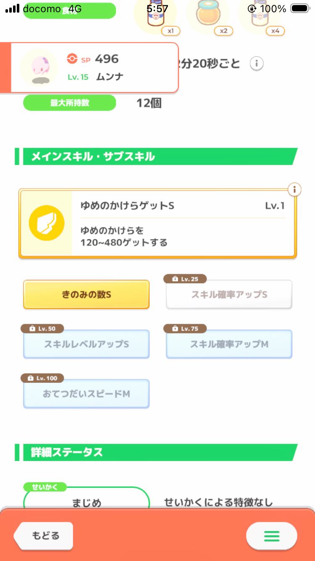Tap the メインスキル・サブスキル section header
The image size is (315, 561).
pyautogui.click(x=155, y=157)
